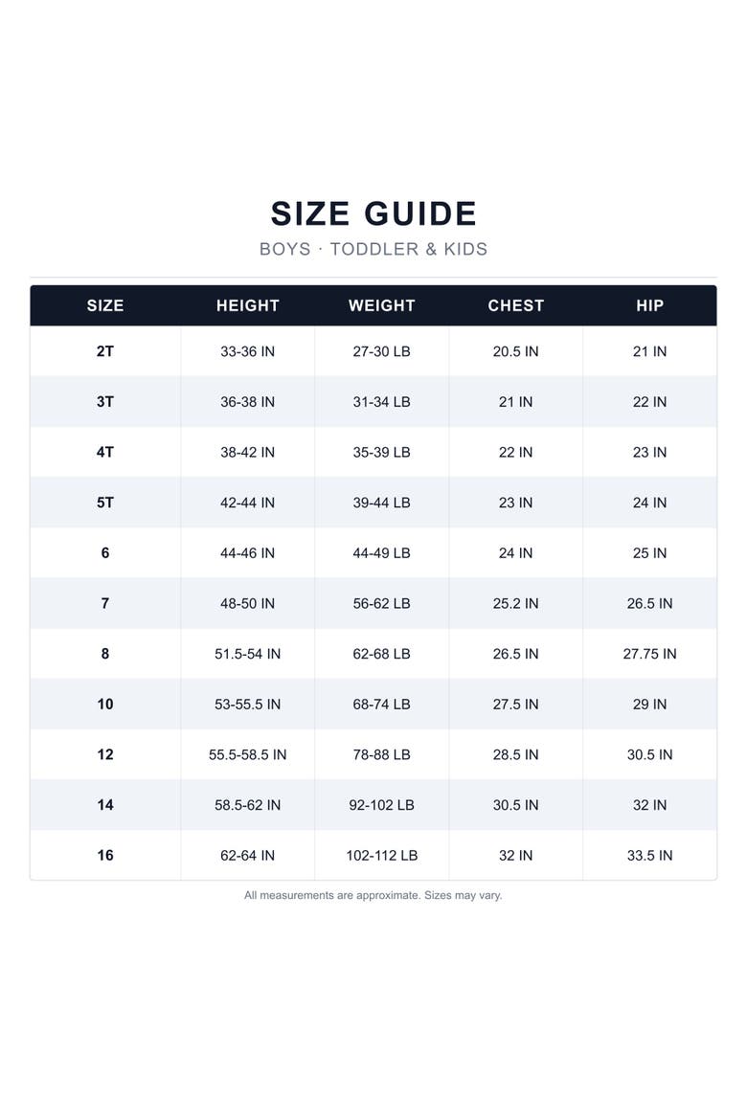Screen dimensions: 747x1120
Task: Click the Boys Toddler & Kids subtitle
Action: click(x=373, y=249)
